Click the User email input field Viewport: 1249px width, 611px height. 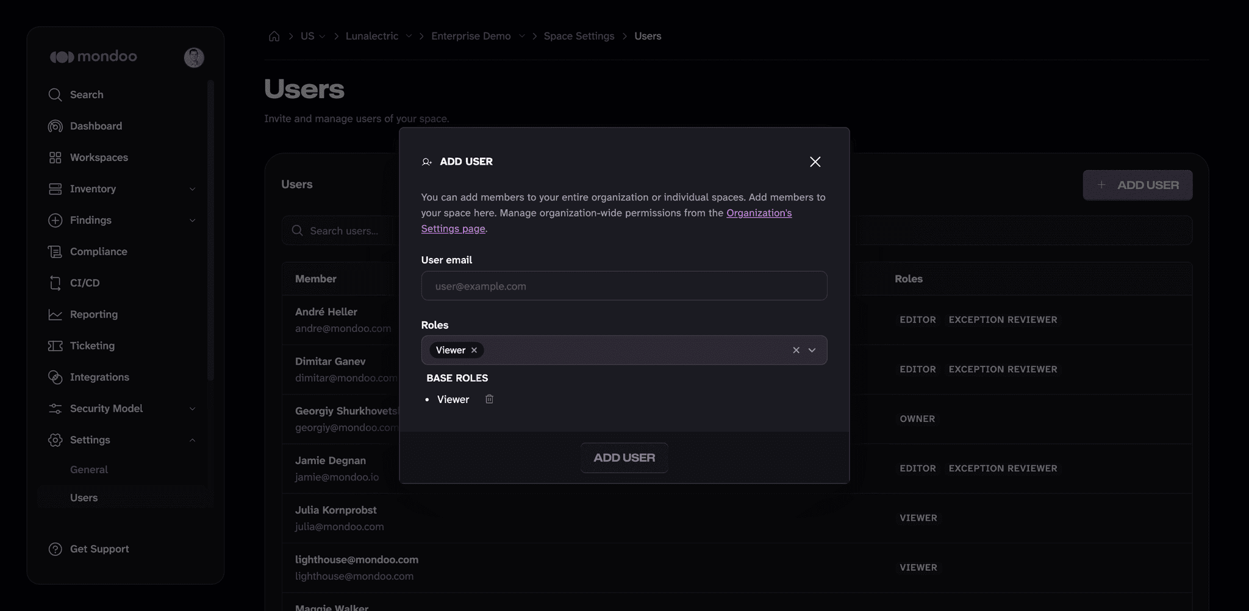624,286
